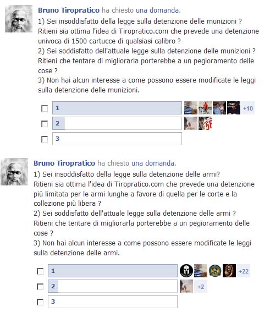The height and width of the screenshot is (312, 270).
Task: Check option 3 in the munitions poll
Action: (x=45, y=139)
